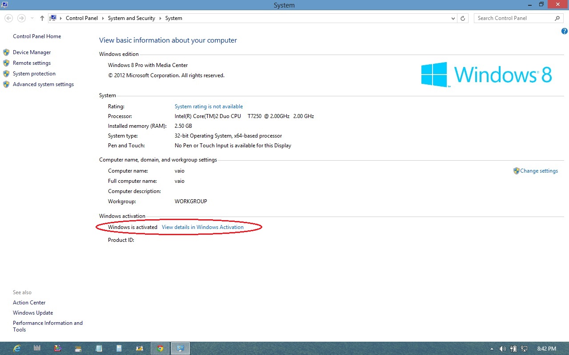Open Internet Explorer from the taskbar
This screenshot has width=569, height=355.
pyautogui.click(x=16, y=348)
